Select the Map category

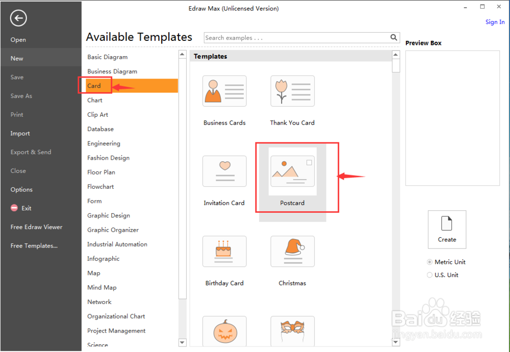[x=94, y=273]
